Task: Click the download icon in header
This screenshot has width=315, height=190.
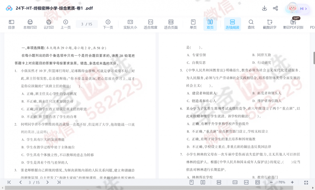Action: [264, 8]
